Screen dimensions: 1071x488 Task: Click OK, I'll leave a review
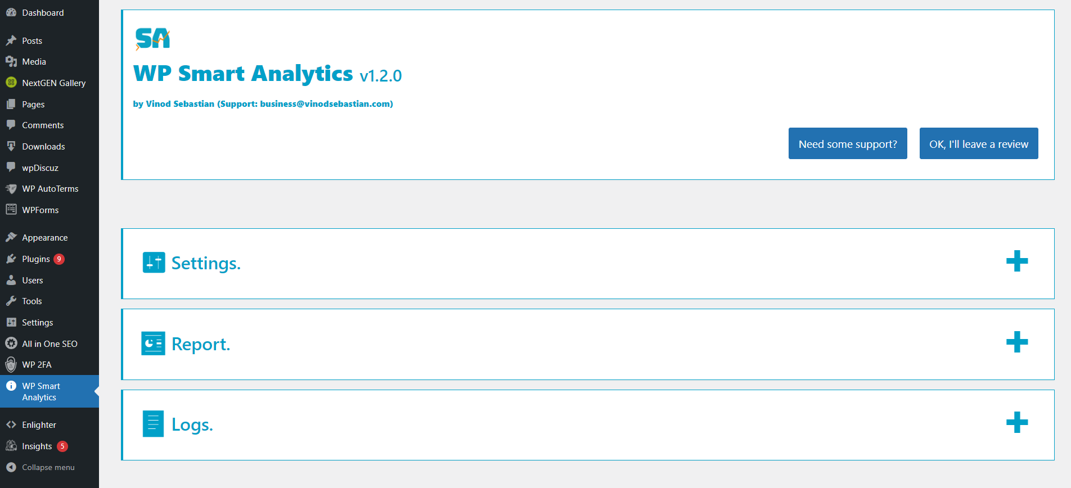point(978,144)
